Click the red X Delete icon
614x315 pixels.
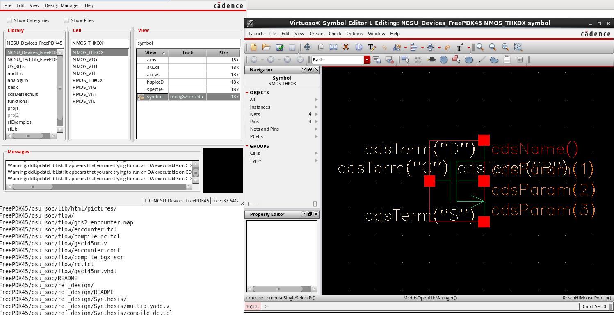[x=346, y=47]
